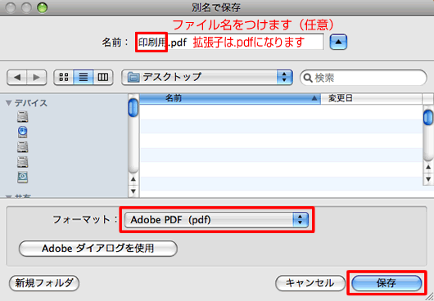Screen dimensions: 434x301
Task: Sort by the 変更日 column header
Action: (x=371, y=98)
